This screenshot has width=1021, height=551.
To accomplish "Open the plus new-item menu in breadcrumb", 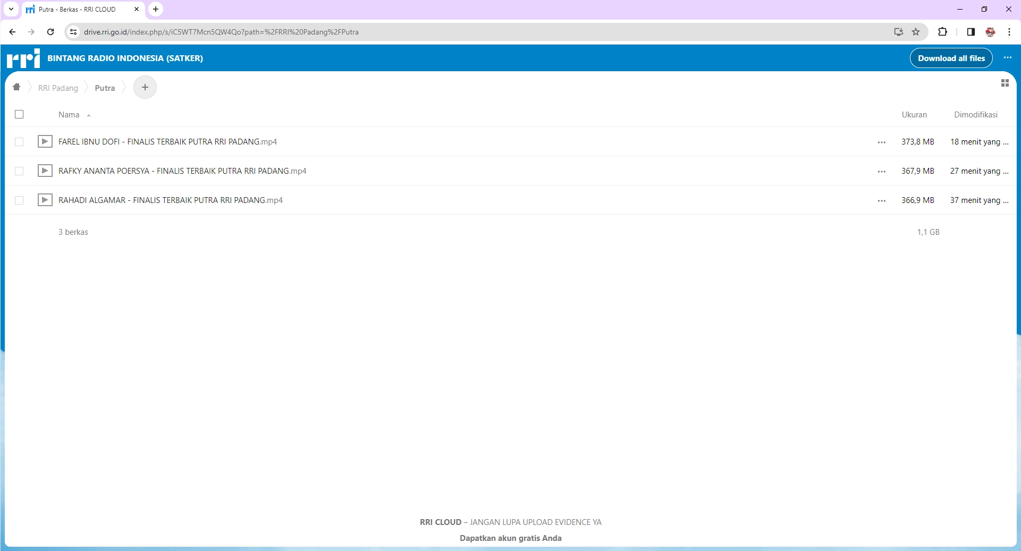I will tap(145, 87).
